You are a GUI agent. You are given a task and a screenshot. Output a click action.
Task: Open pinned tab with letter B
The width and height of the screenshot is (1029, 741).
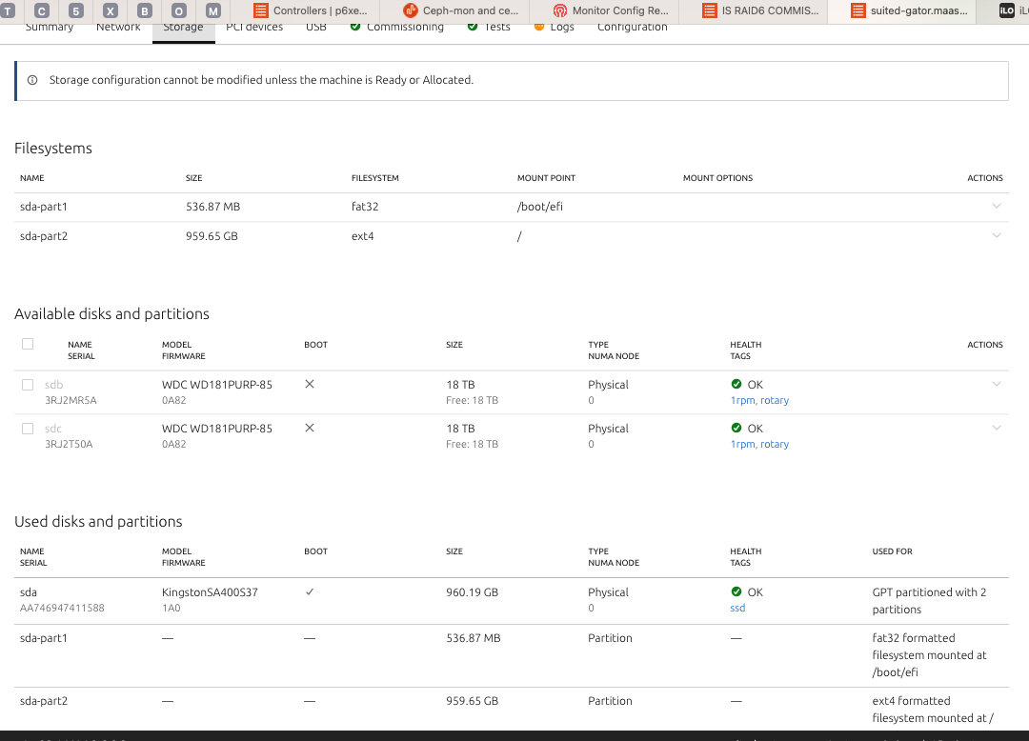pos(145,10)
